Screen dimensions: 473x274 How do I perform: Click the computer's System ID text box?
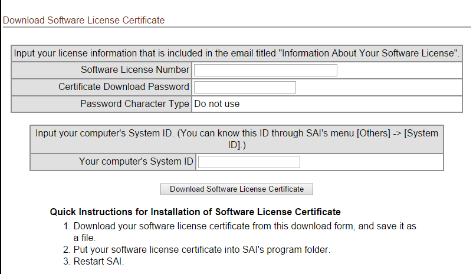point(249,162)
